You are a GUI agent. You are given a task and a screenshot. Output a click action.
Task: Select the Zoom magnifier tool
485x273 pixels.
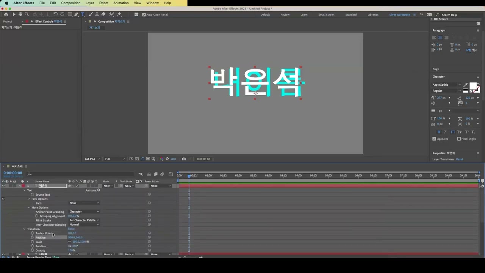pos(27,14)
